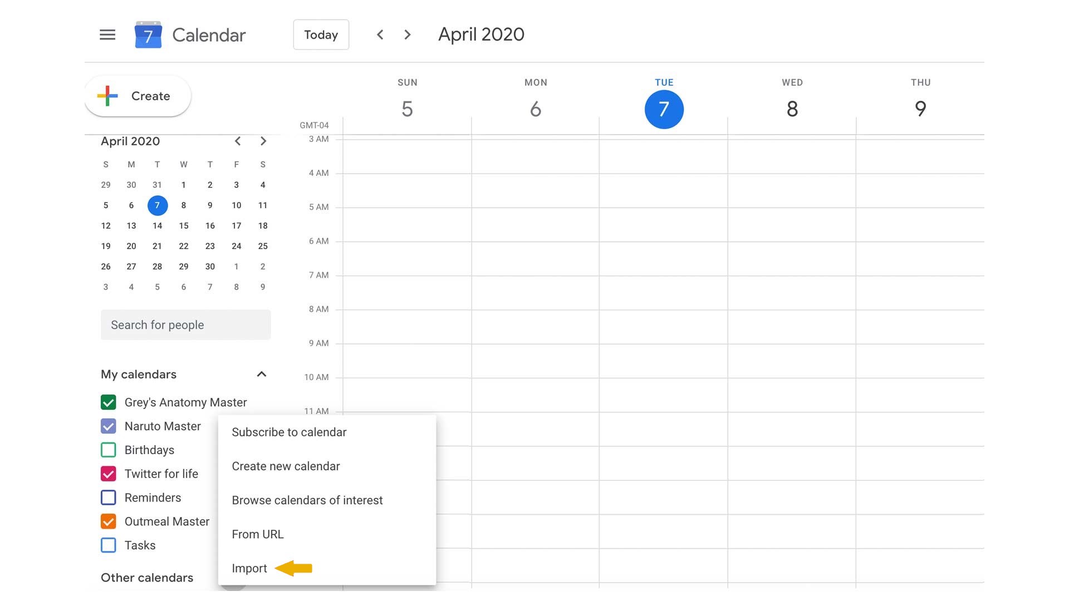Select Import from the context menu

click(249, 567)
